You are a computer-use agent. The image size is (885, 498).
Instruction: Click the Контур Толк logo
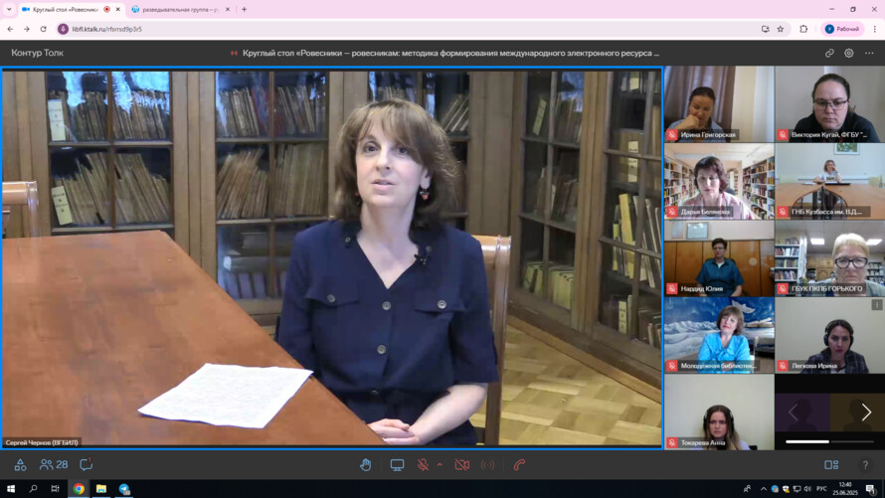click(37, 53)
